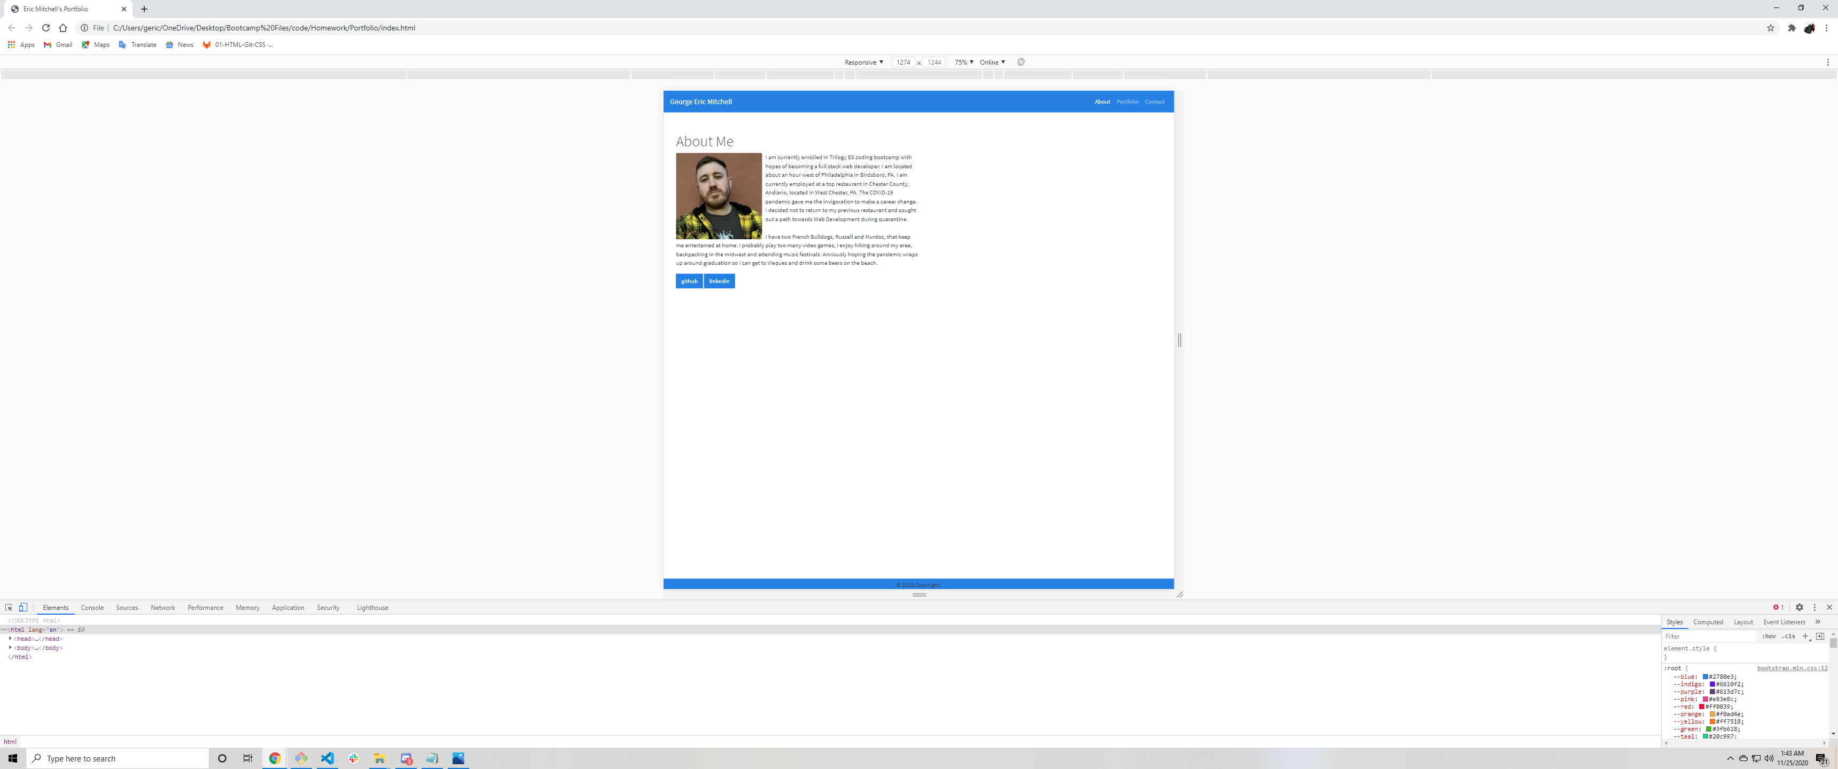Open the Chrome extensions puzzle icon
1838x769 pixels.
(x=1792, y=28)
